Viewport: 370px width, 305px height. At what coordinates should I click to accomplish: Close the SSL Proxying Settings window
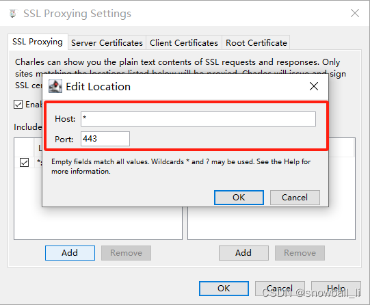[355, 13]
